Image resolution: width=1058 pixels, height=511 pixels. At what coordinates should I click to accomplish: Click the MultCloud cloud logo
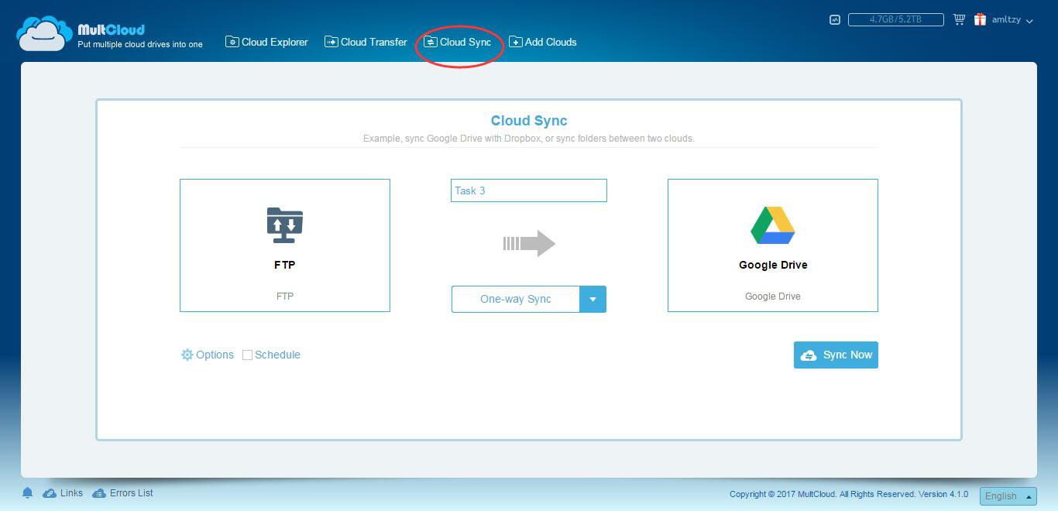tap(45, 33)
